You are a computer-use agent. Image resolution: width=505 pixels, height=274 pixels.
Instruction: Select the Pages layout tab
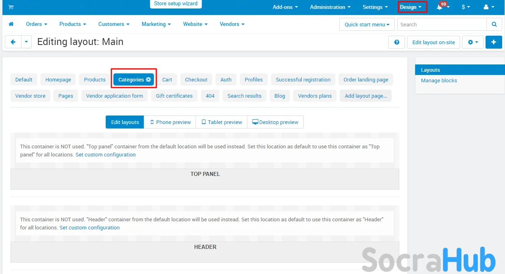pos(66,96)
